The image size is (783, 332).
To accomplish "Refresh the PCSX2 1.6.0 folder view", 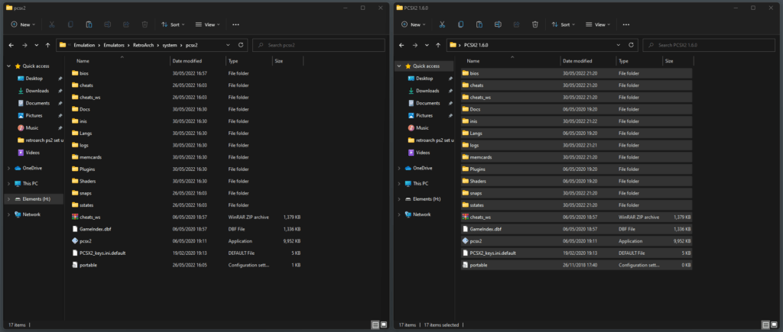I will (x=631, y=45).
